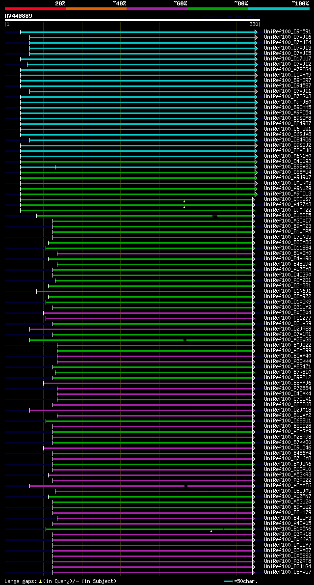Select the UniRef100_Q9SDJ2 label

288,145
